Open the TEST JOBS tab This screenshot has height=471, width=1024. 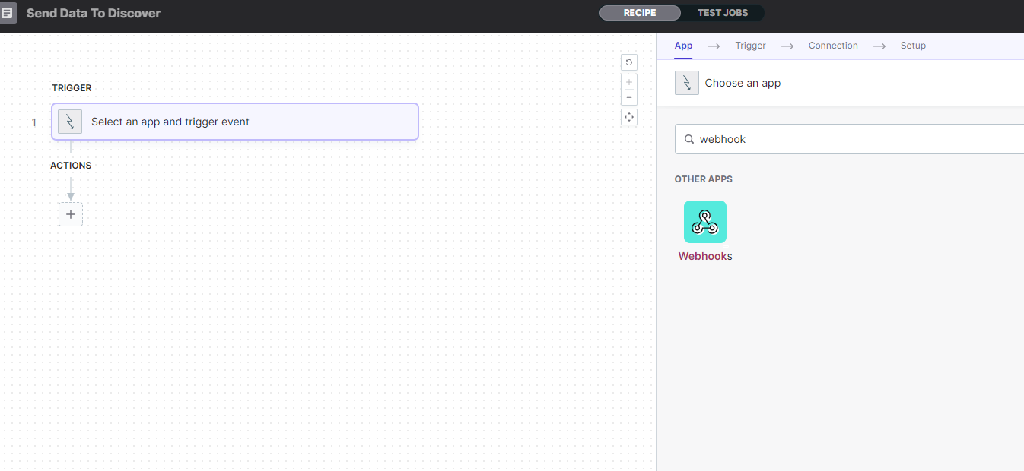click(721, 12)
